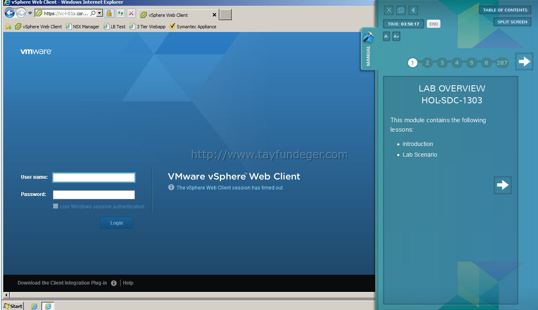Click the Lab Scenario lesson text
This screenshot has height=310, width=538.
point(420,155)
